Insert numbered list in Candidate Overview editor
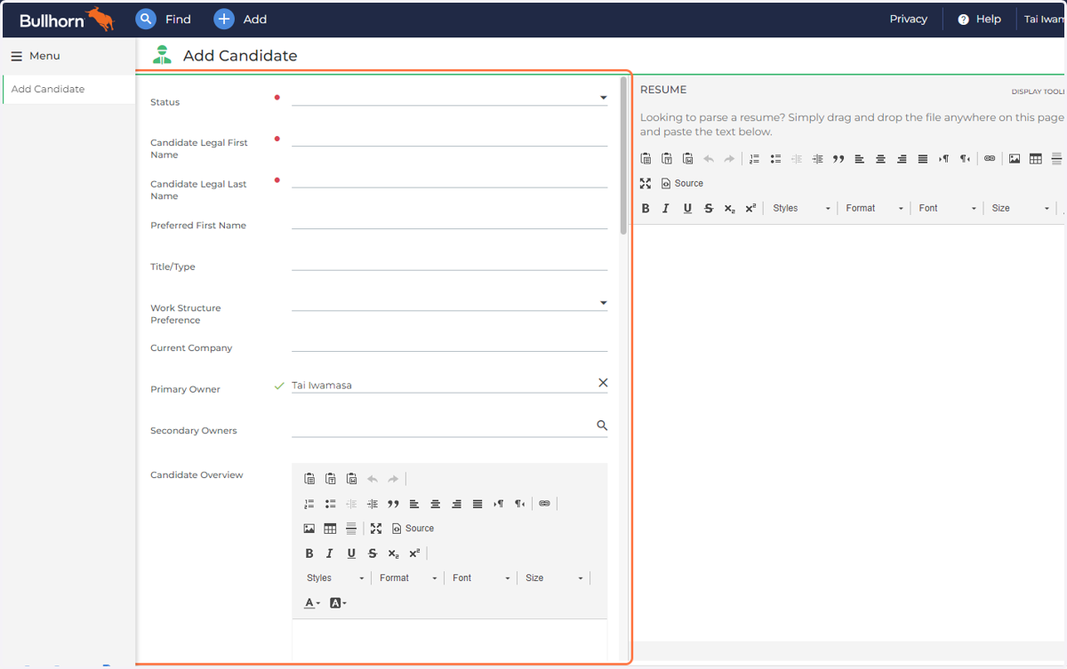The height and width of the screenshot is (669, 1067). [x=309, y=504]
